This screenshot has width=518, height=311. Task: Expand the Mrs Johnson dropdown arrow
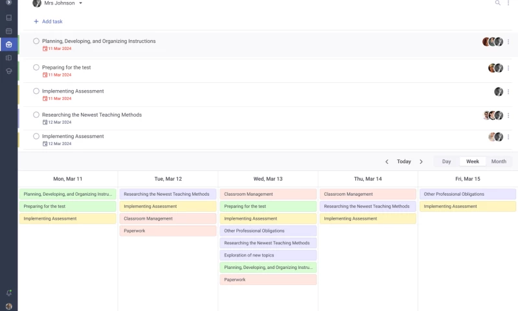[80, 3]
